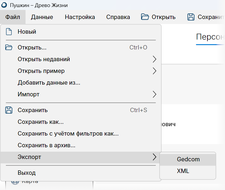Choose Сохранить с учётом фильтров как...
The width and height of the screenshot is (225, 190).
point(81,133)
